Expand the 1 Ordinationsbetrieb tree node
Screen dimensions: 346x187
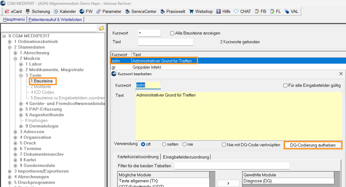pyautogui.click(x=10, y=42)
